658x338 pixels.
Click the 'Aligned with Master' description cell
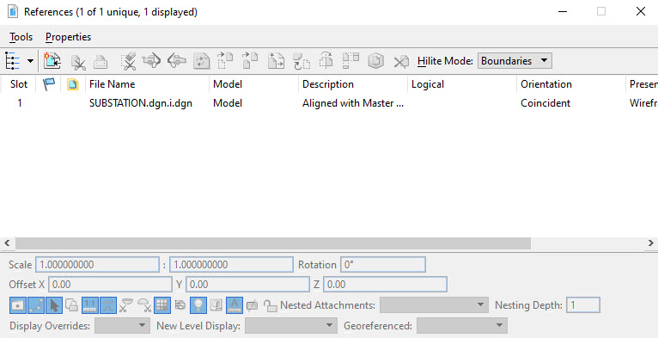[x=352, y=103]
